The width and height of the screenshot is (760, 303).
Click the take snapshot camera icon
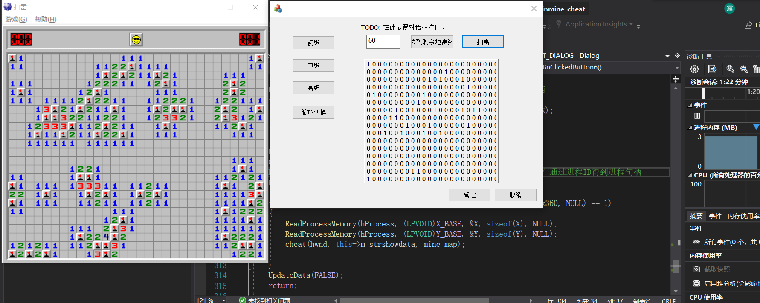(x=696, y=269)
